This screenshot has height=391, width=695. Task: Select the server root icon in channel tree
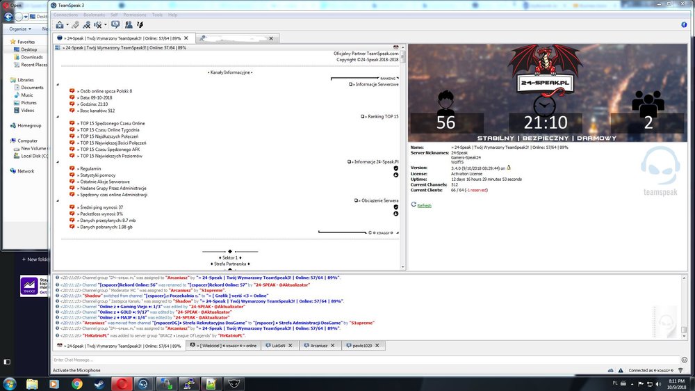(58, 47)
